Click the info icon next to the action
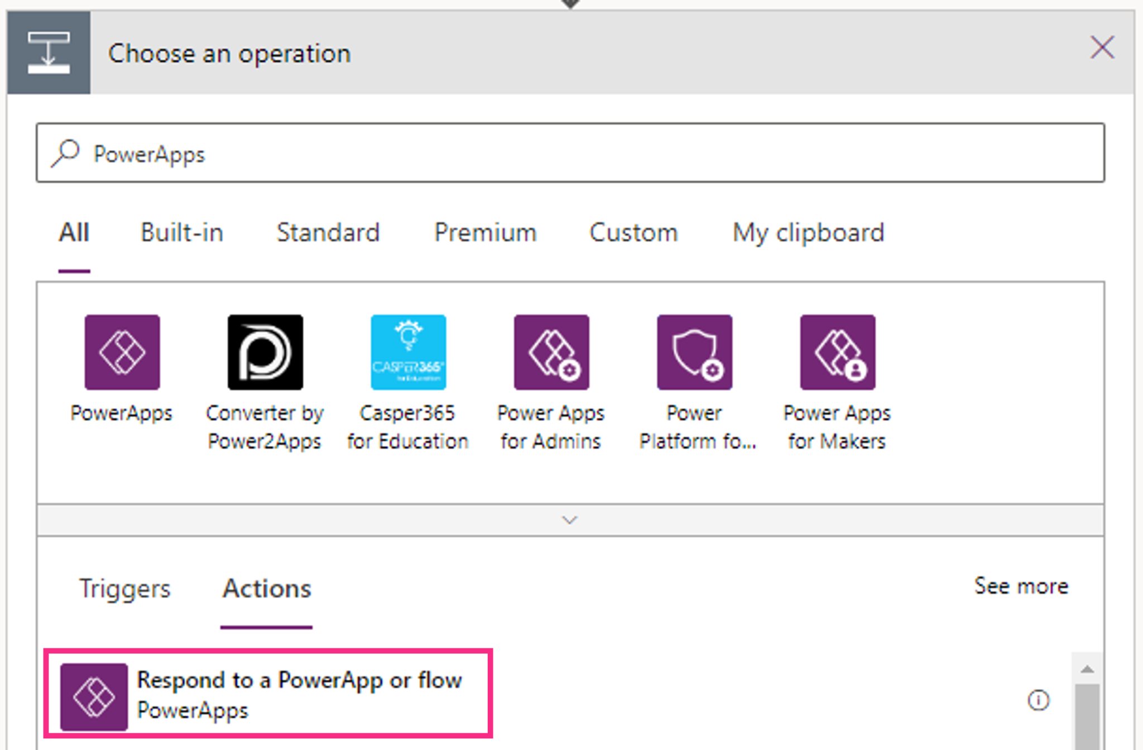The width and height of the screenshot is (1143, 750). (1038, 699)
